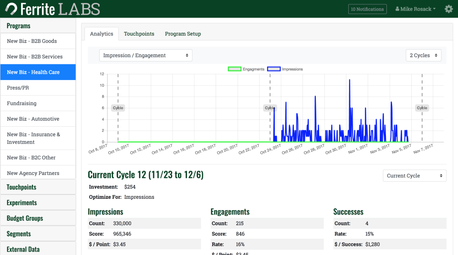Click the middle Cycle marker on chart
The width and height of the screenshot is (458, 255).
click(x=270, y=108)
